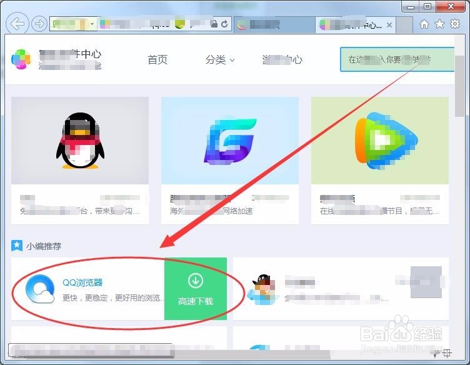Click the padlock security icon in address bar

[x=214, y=24]
